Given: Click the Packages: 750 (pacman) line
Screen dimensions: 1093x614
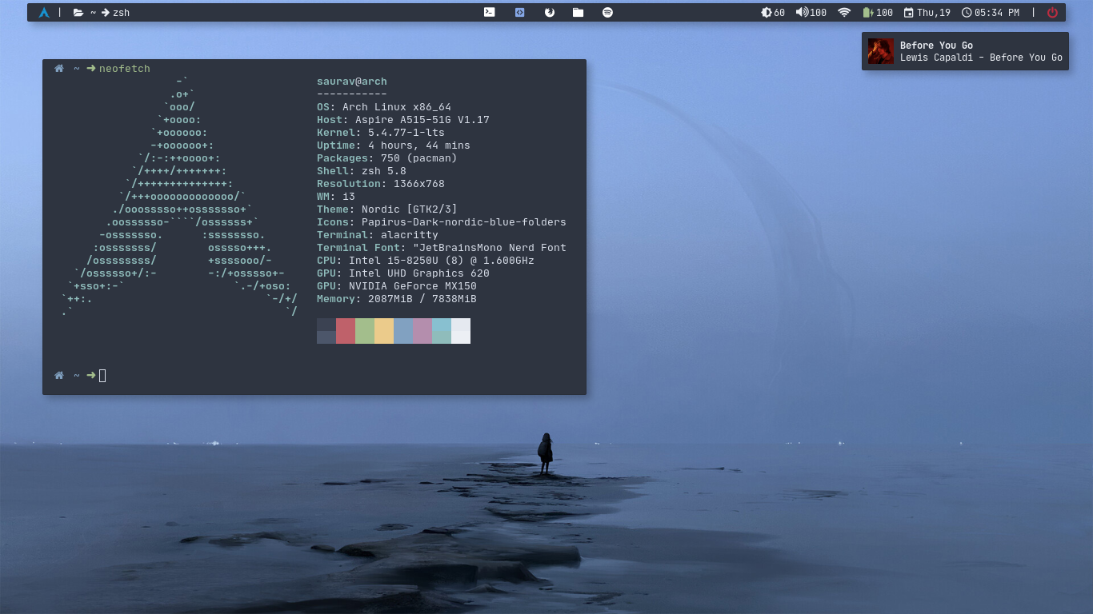Looking at the screenshot, I should pos(387,158).
